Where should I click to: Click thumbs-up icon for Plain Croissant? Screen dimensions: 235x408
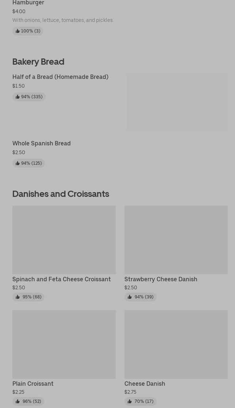pyautogui.click(x=18, y=401)
